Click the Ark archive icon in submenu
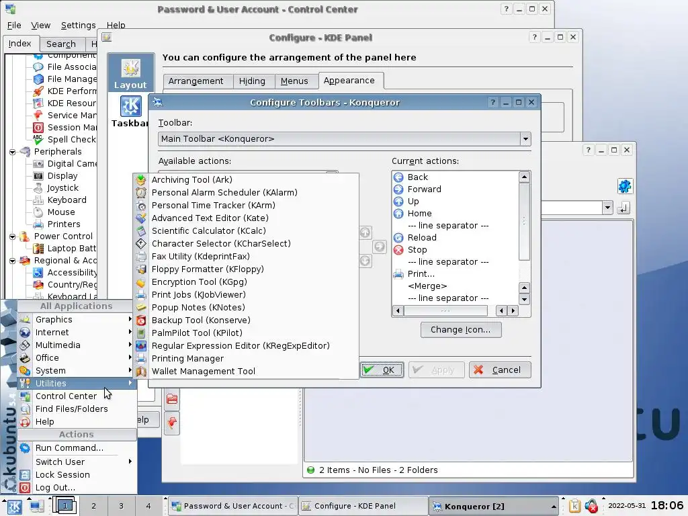Image resolution: width=688 pixels, height=516 pixels. point(141,179)
